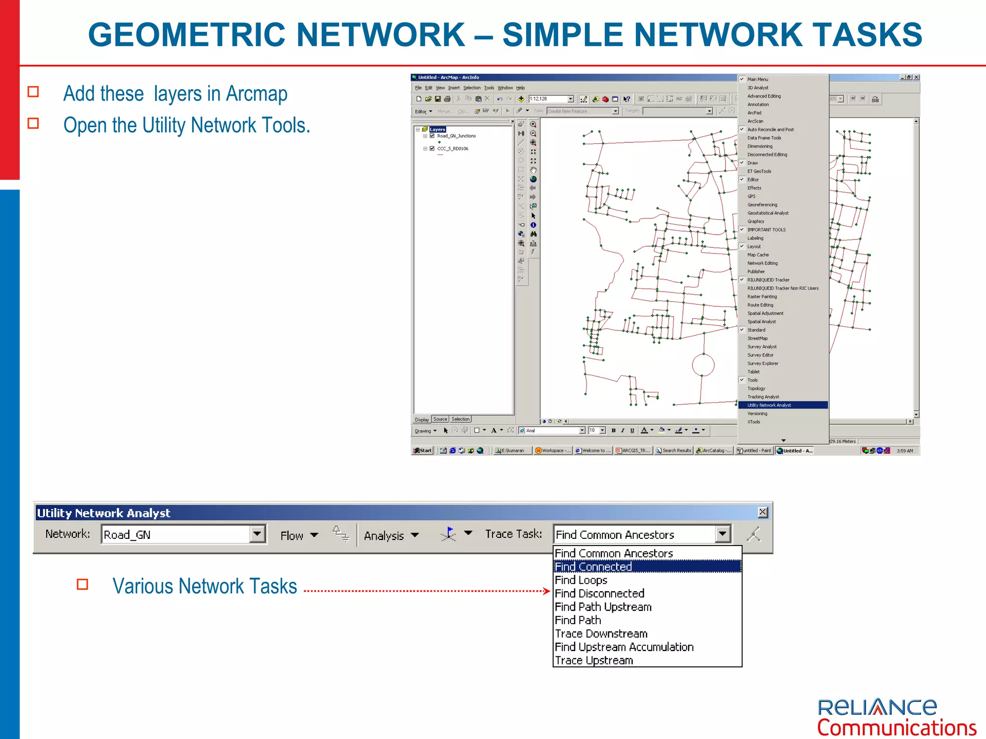Click the Bold formatting icon

(x=613, y=430)
